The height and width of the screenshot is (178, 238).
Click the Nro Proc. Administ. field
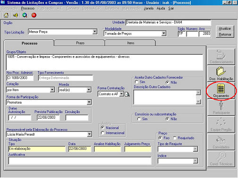coord(20,78)
